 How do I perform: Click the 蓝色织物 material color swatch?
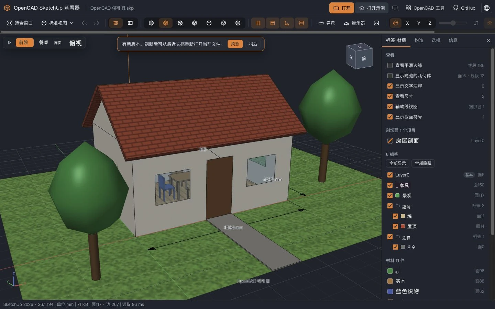tap(390, 291)
